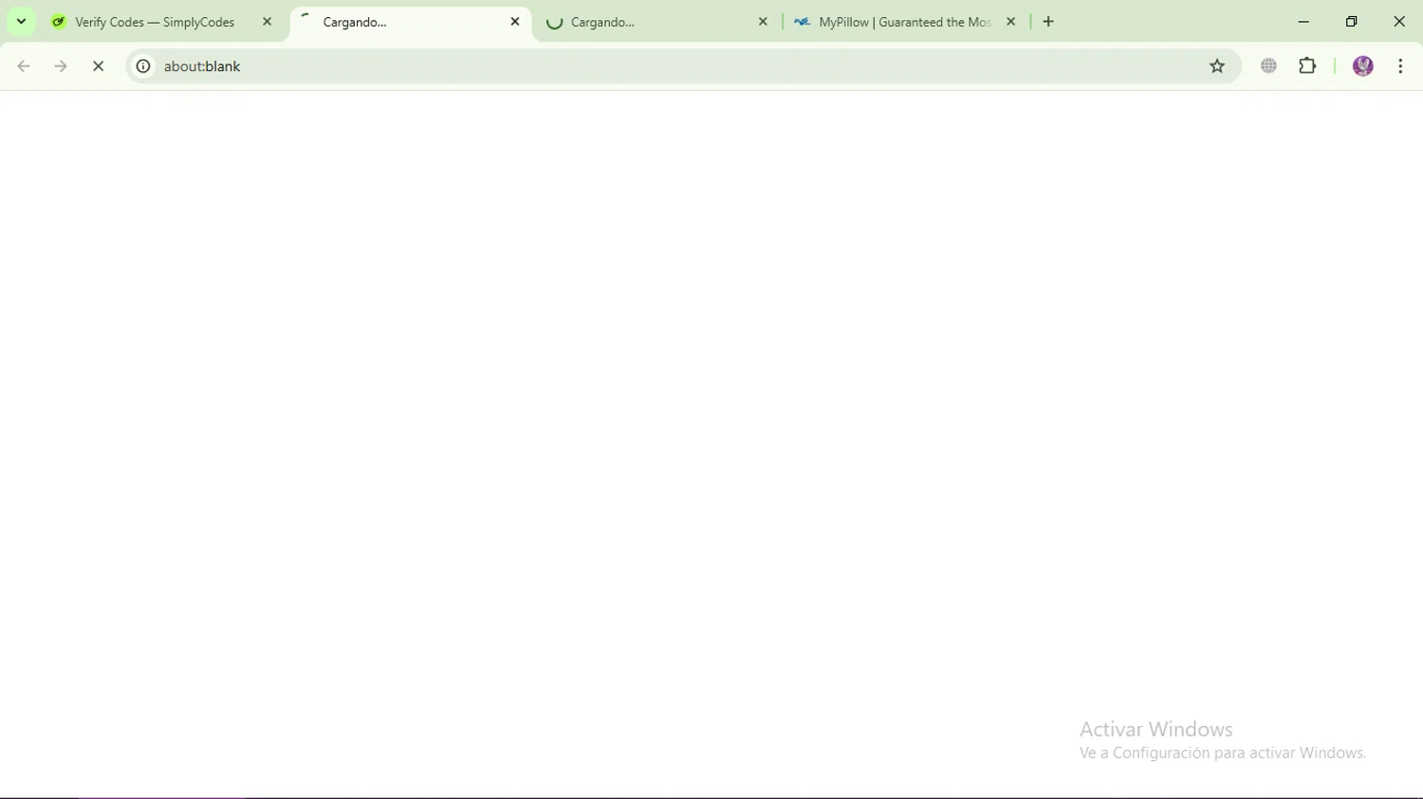
Task: Switch to the MyPillow tab
Action: click(x=906, y=22)
